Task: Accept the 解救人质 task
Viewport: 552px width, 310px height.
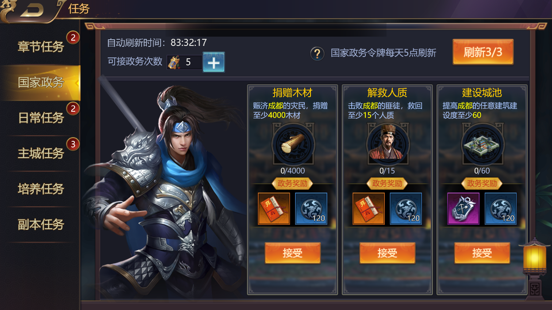Action: (387, 253)
